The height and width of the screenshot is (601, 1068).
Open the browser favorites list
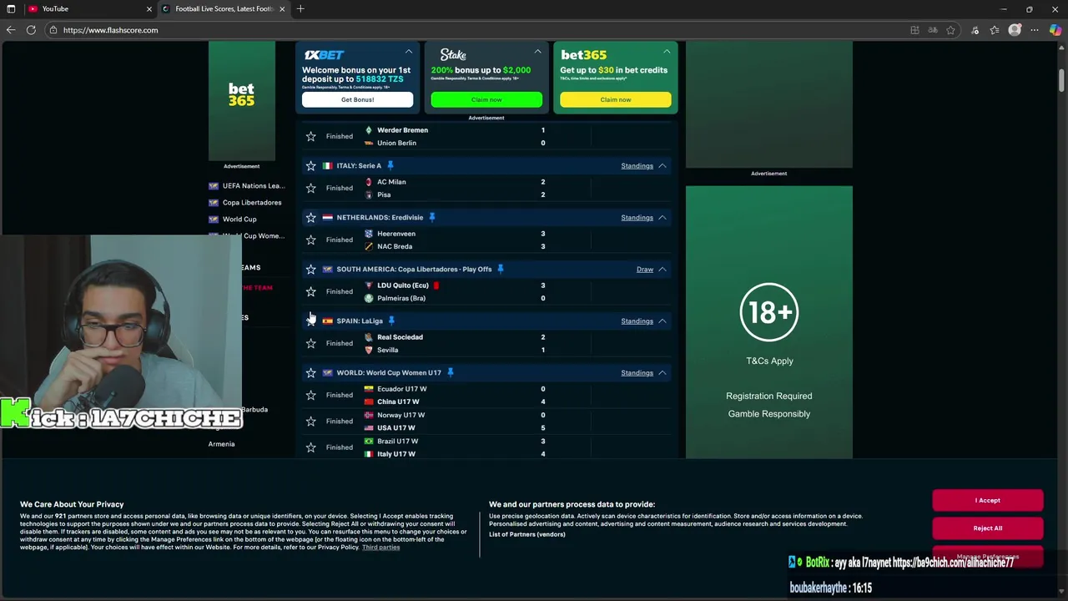click(995, 30)
